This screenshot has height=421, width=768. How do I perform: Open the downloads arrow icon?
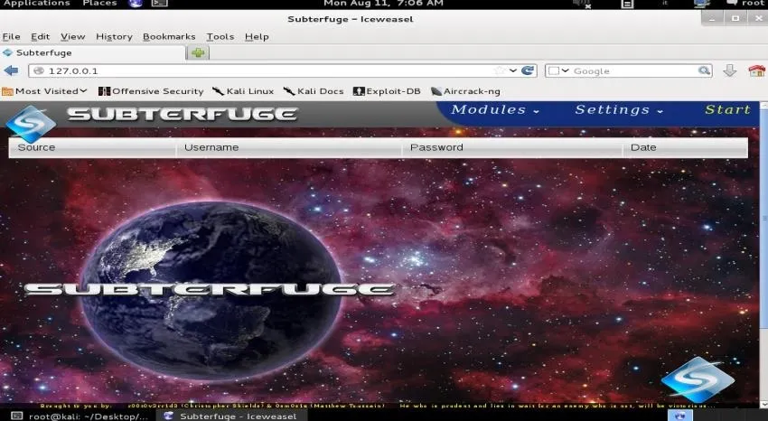click(x=730, y=71)
